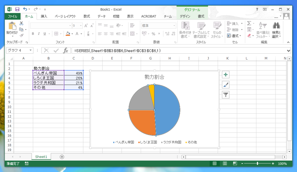Click the formula bar text
The image size is (297, 172).
point(118,51)
